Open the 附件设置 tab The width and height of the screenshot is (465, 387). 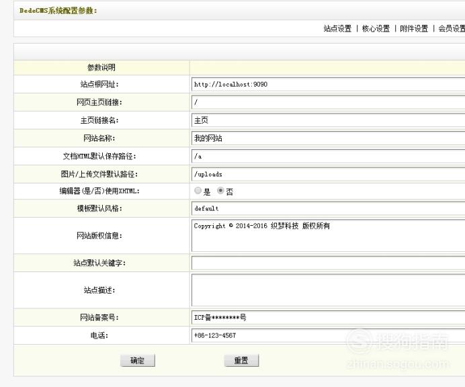tap(414, 28)
